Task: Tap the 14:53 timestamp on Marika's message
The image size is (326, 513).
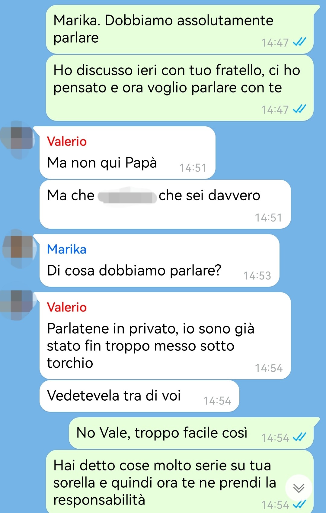Action: click(257, 276)
